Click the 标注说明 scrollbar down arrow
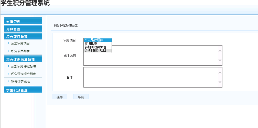This screenshot has height=128, width=258. 220,60
